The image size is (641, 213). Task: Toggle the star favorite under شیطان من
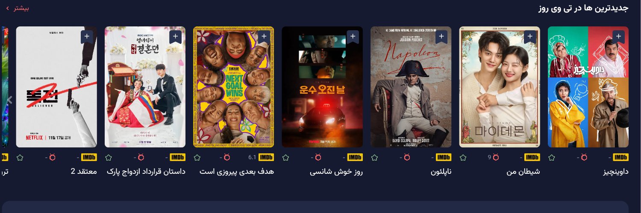coord(463,158)
